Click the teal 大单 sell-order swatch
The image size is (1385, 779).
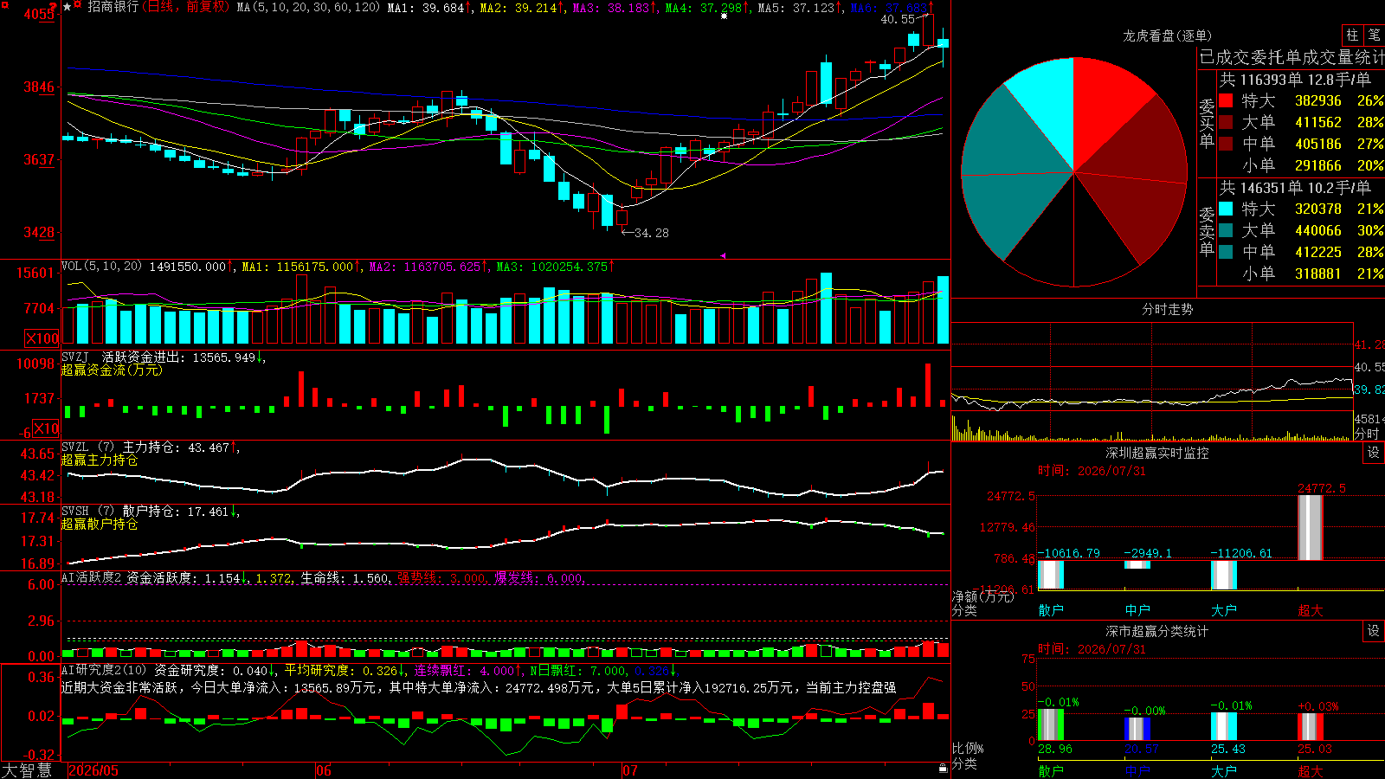[x=1226, y=230]
